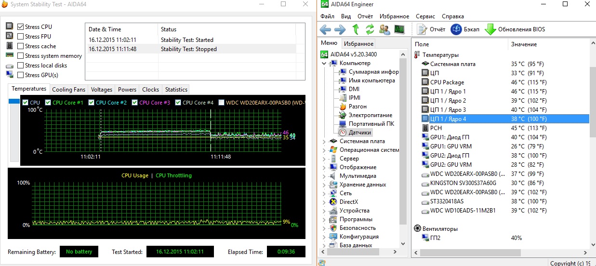Switch to the Cooling Fans tab
Image resolution: width=596 pixels, height=266 pixels.
[68, 90]
